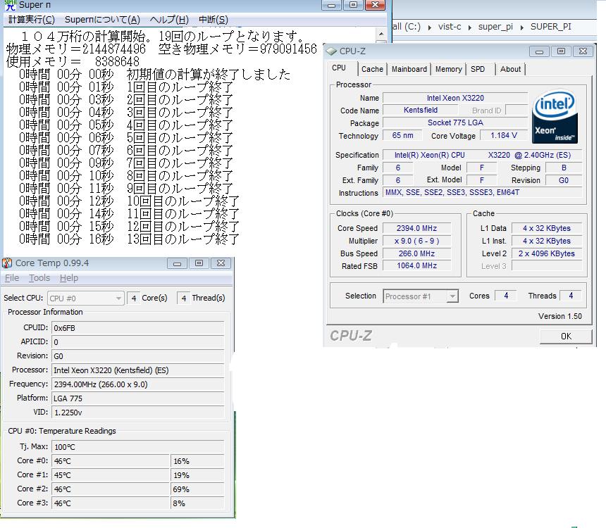The height and width of the screenshot is (528, 606).
Task: Switch to the SPD tab in CPU-Z
Action: [x=478, y=69]
